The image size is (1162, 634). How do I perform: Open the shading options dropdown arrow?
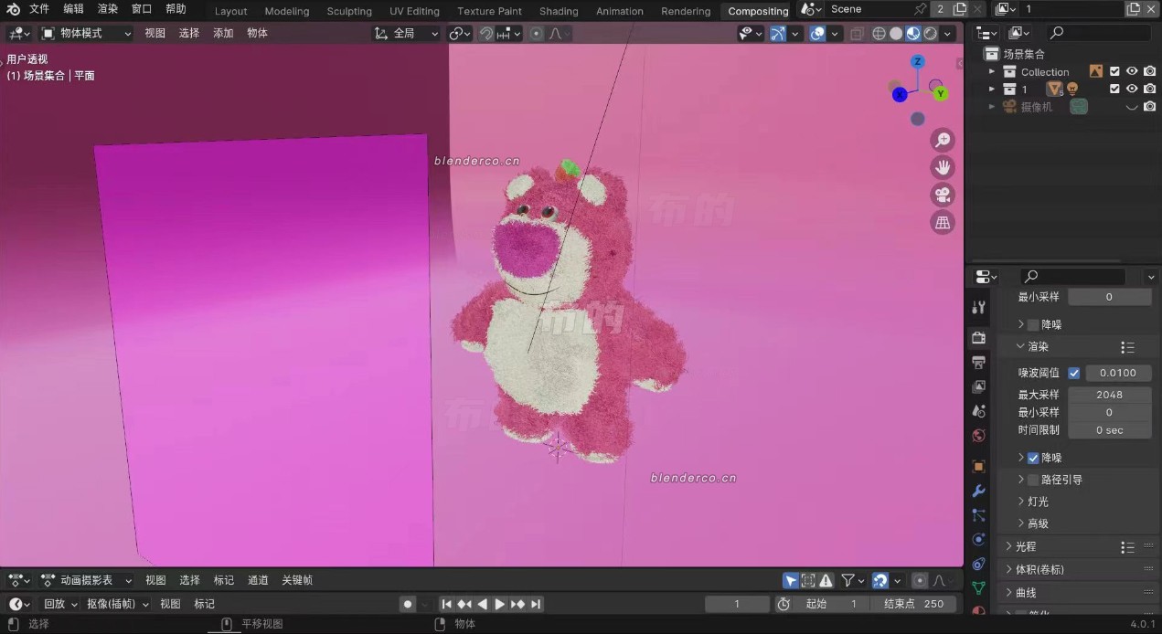(x=948, y=33)
